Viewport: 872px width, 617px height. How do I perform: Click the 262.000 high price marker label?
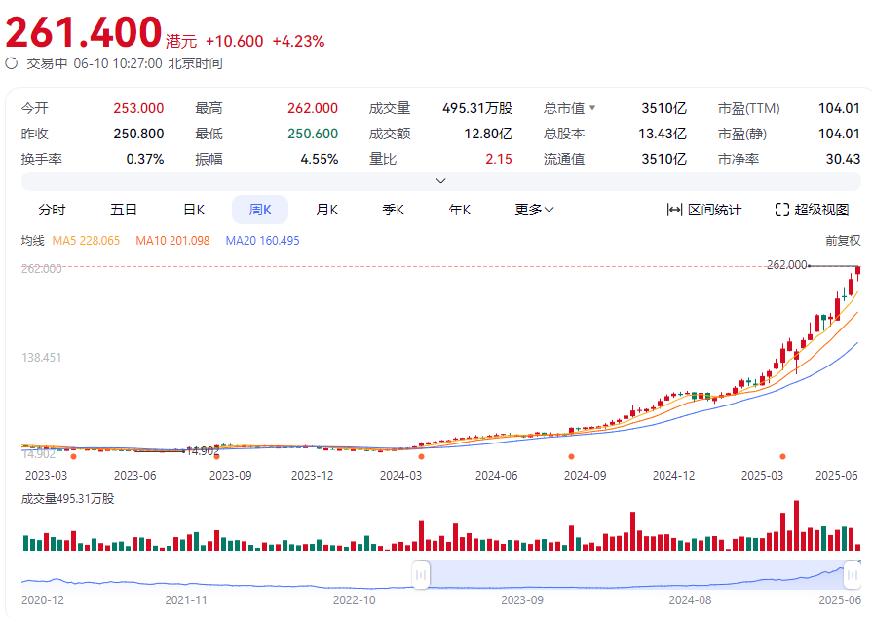pos(787,265)
